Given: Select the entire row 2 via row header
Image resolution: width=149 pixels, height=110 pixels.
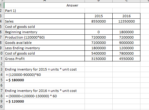Looking at the screenshot, I should pos(2,11).
